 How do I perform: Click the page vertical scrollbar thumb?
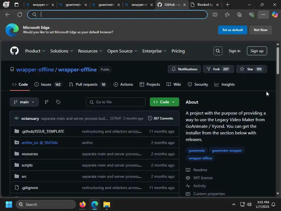[278, 61]
